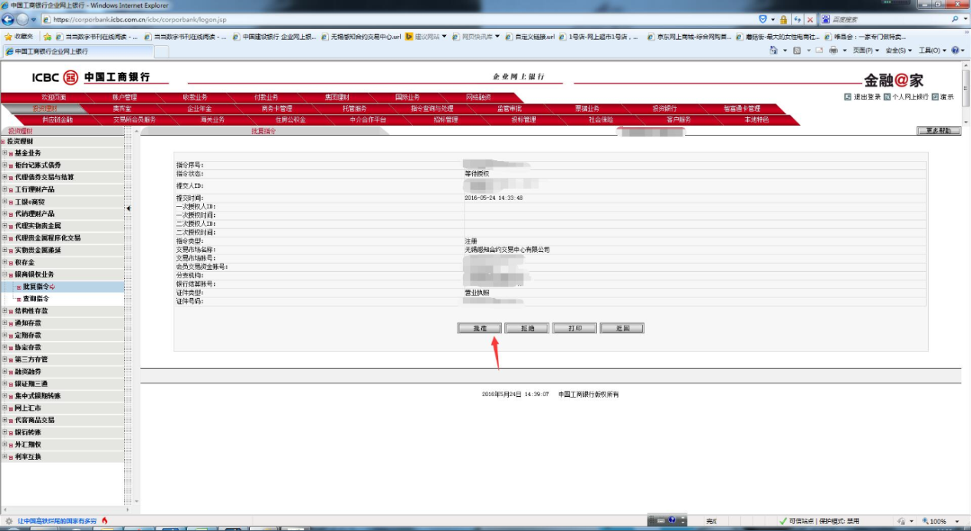
Task: Expand the 结构性存款 tree node
Action: (x=5, y=311)
